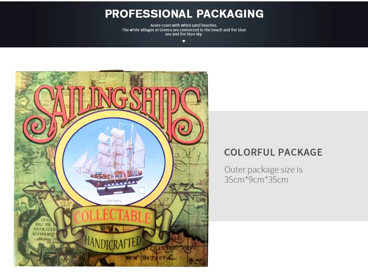Click the Azure coast description line
This screenshot has height=272, width=368.
pyautogui.click(x=184, y=25)
